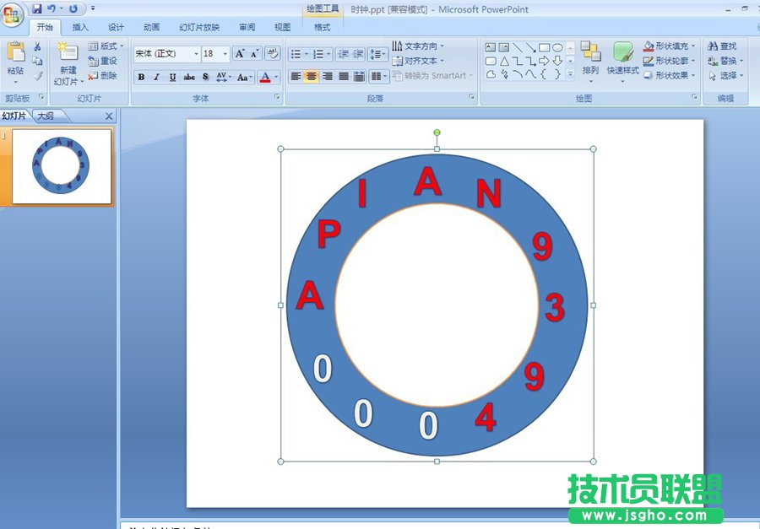
Task: Open the 格式 drawing tools tab
Action: coord(323,26)
